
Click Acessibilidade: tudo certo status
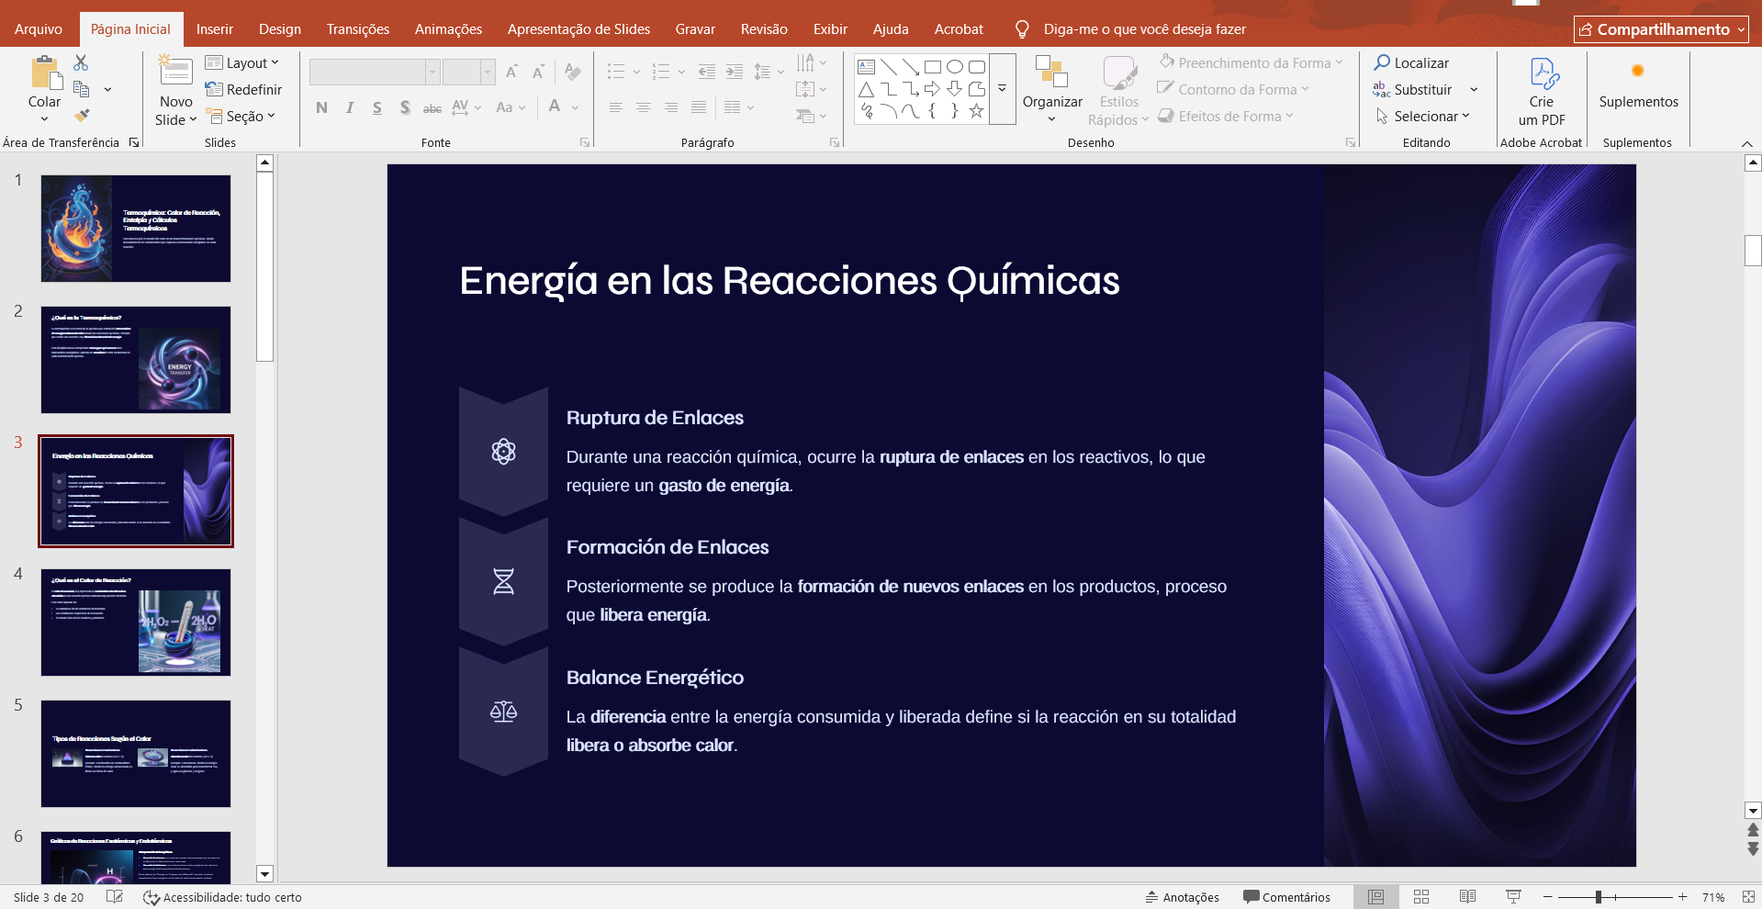pos(222,897)
